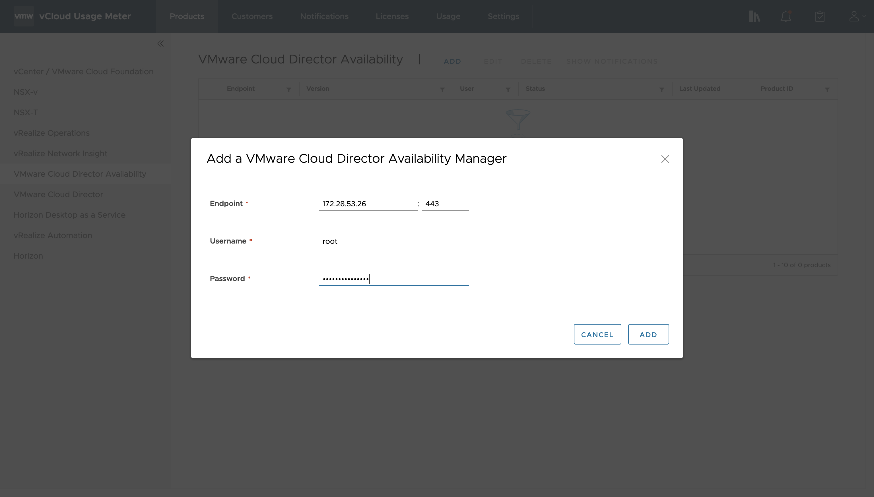Image resolution: width=874 pixels, height=497 pixels.
Task: Switch to the Customers tab
Action: tap(252, 17)
